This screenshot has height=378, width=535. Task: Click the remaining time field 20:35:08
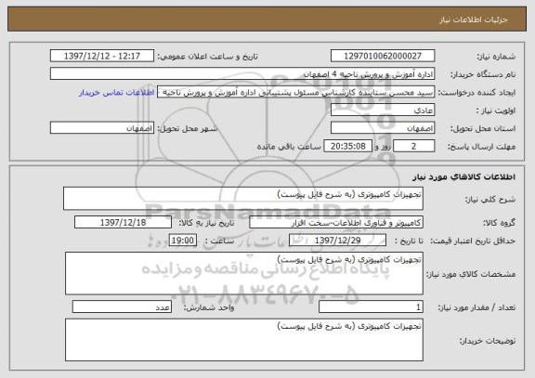(347, 147)
